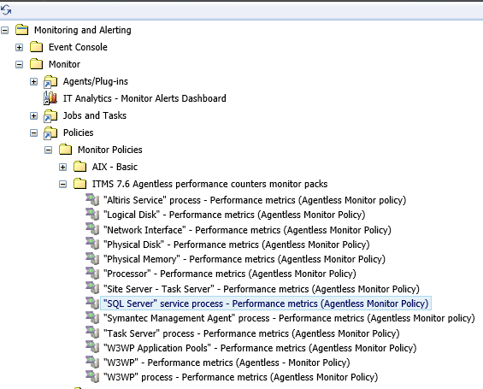Viewport: 483px width, 389px height.
Task: Click the "W3WP" process policy icon
Action: [x=92, y=376]
